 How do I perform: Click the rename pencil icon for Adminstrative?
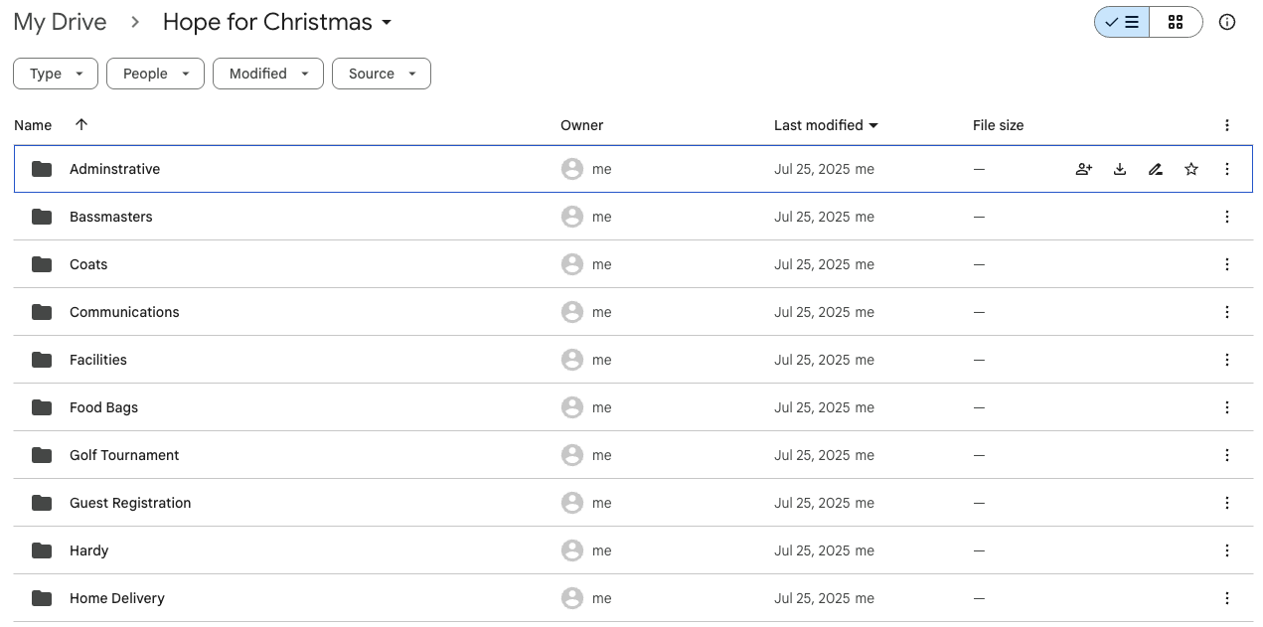tap(1156, 169)
